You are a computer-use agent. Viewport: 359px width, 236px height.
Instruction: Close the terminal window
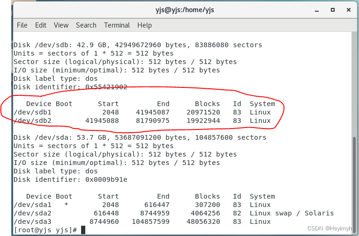click(349, 10)
